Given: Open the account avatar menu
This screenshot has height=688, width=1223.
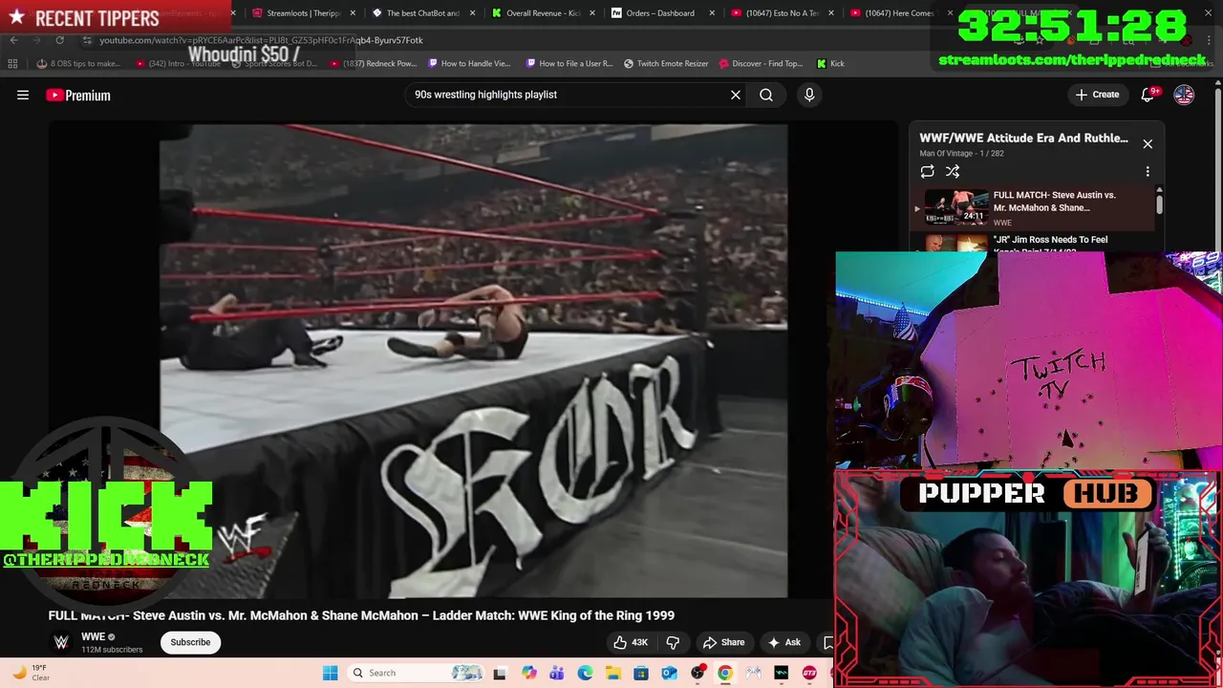Looking at the screenshot, I should tap(1184, 95).
